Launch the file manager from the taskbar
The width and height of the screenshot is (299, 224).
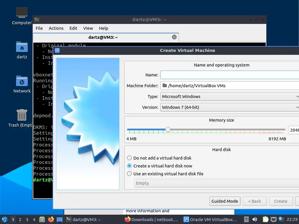[42, 219]
